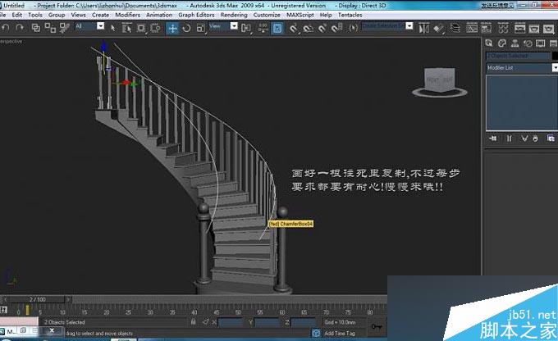The width and height of the screenshot is (558, 341).
Task: Open Edit Named Selection Sets icon
Action: click(353, 28)
